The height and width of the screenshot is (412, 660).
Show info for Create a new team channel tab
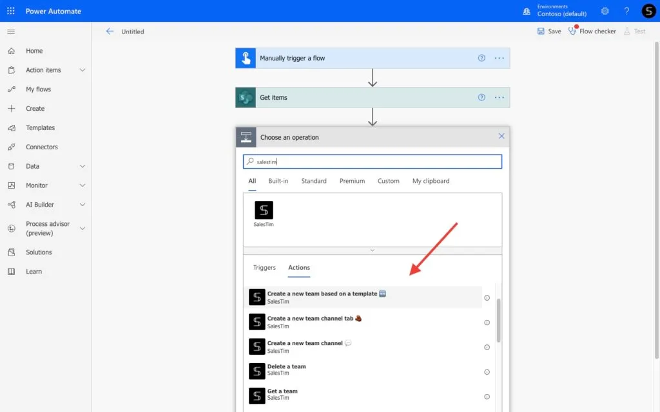pos(487,323)
